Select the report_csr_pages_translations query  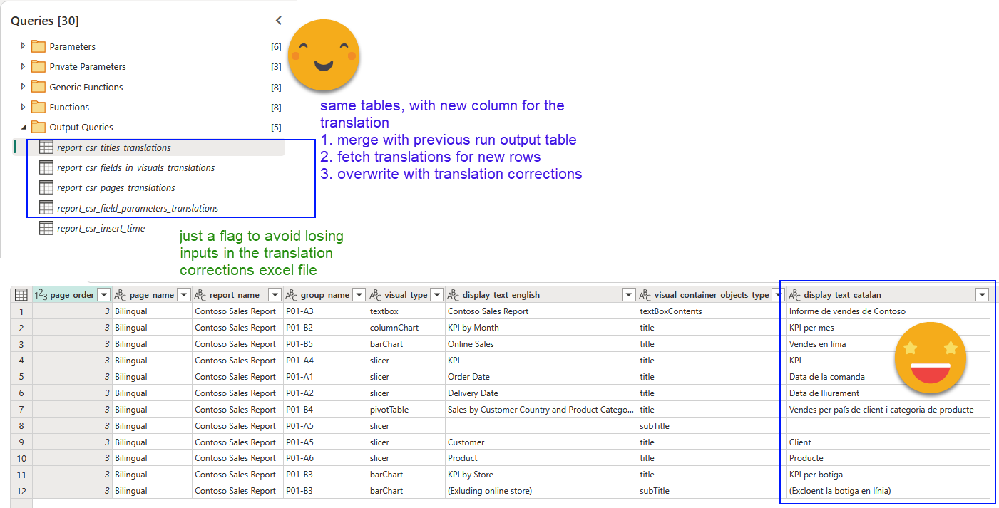[x=116, y=188]
